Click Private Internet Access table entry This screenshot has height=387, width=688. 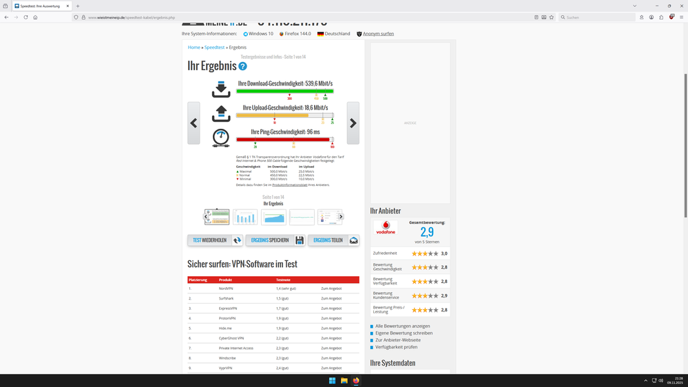click(x=236, y=348)
